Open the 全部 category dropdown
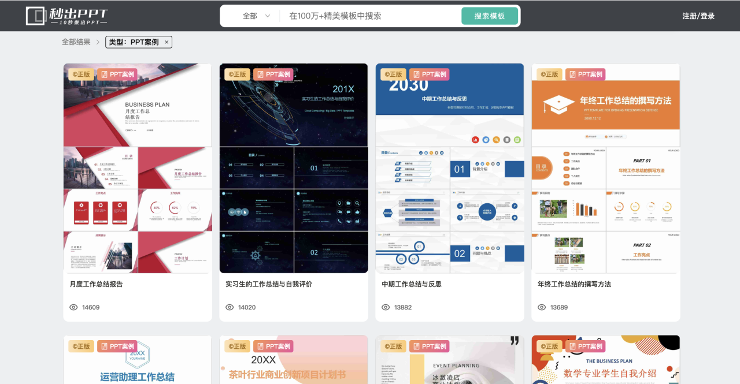Viewport: 740px width, 384px height. tap(256, 16)
